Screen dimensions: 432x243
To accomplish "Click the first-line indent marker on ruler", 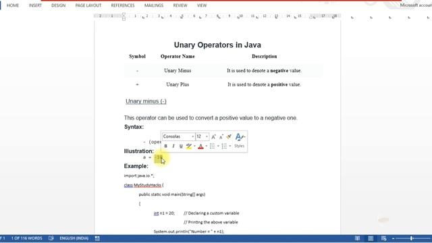I will click(124, 14).
